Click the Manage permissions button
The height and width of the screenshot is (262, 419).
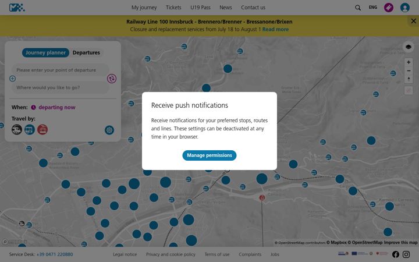210,155
